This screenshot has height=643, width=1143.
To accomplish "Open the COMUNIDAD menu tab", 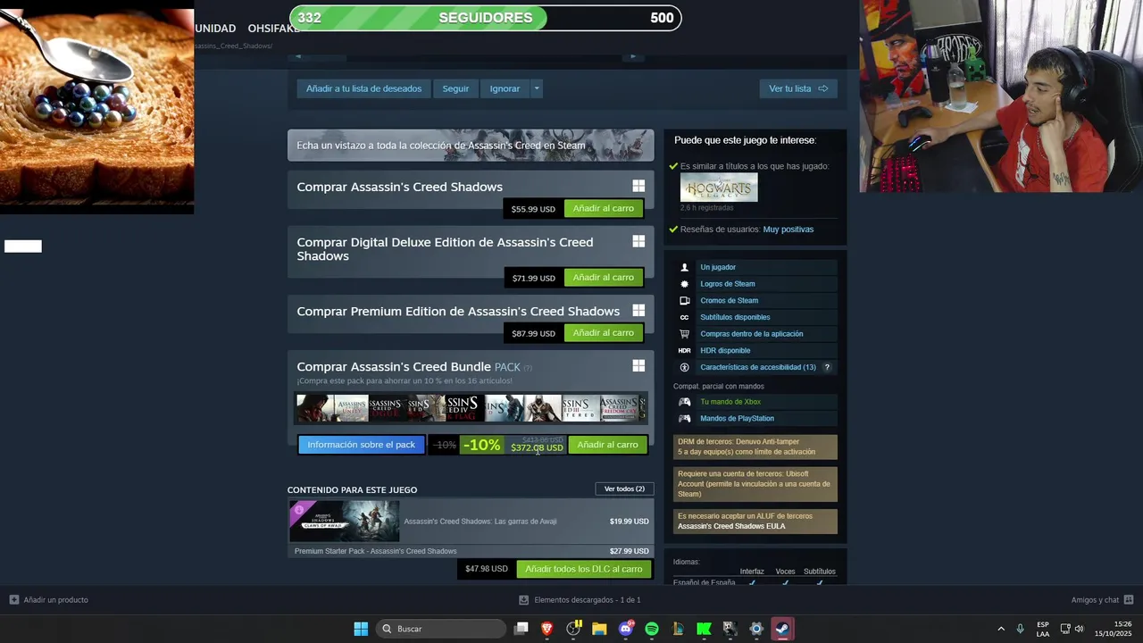I will click(x=215, y=29).
